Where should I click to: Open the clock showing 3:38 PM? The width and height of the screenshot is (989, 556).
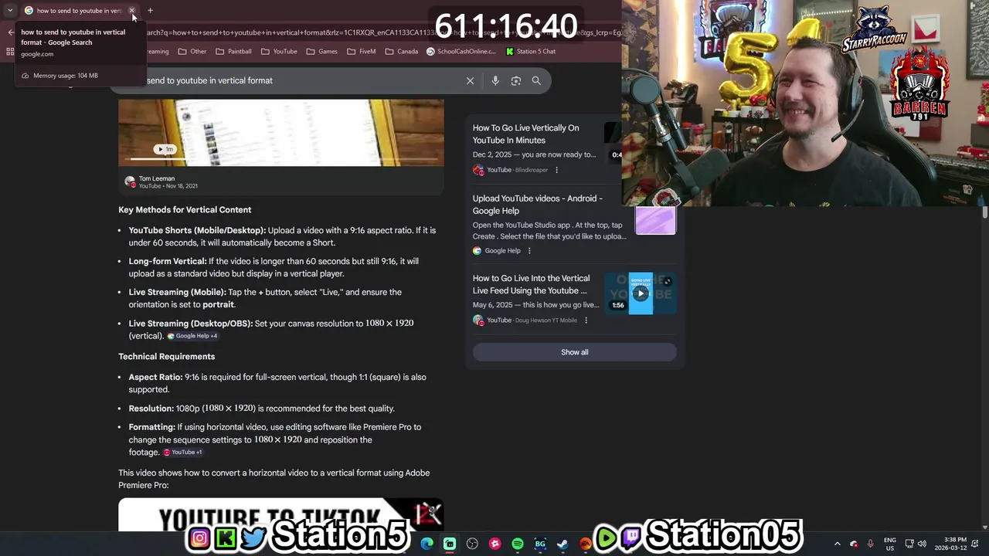click(951, 544)
